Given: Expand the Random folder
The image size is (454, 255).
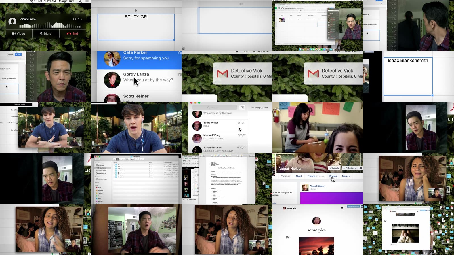Looking at the screenshot, I should click(x=114, y=177).
